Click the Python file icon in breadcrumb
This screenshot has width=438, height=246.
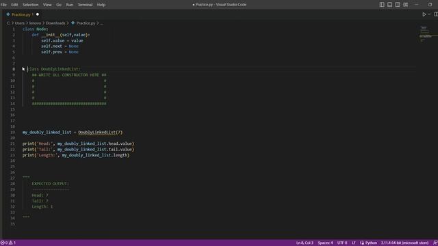pos(73,23)
